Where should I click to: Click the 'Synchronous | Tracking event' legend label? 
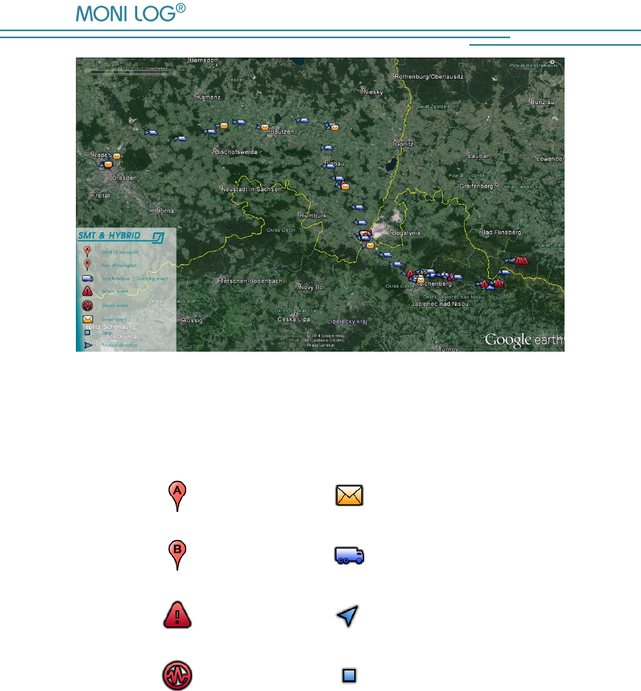(x=135, y=279)
